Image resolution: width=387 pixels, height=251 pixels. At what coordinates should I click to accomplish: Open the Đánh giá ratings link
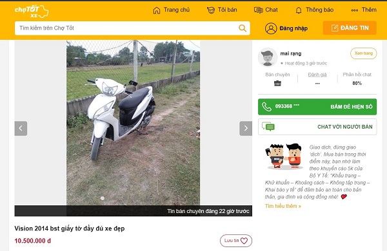[317, 75]
